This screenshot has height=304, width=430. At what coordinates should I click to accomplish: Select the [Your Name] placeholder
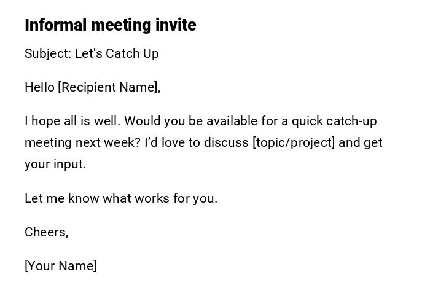point(60,266)
